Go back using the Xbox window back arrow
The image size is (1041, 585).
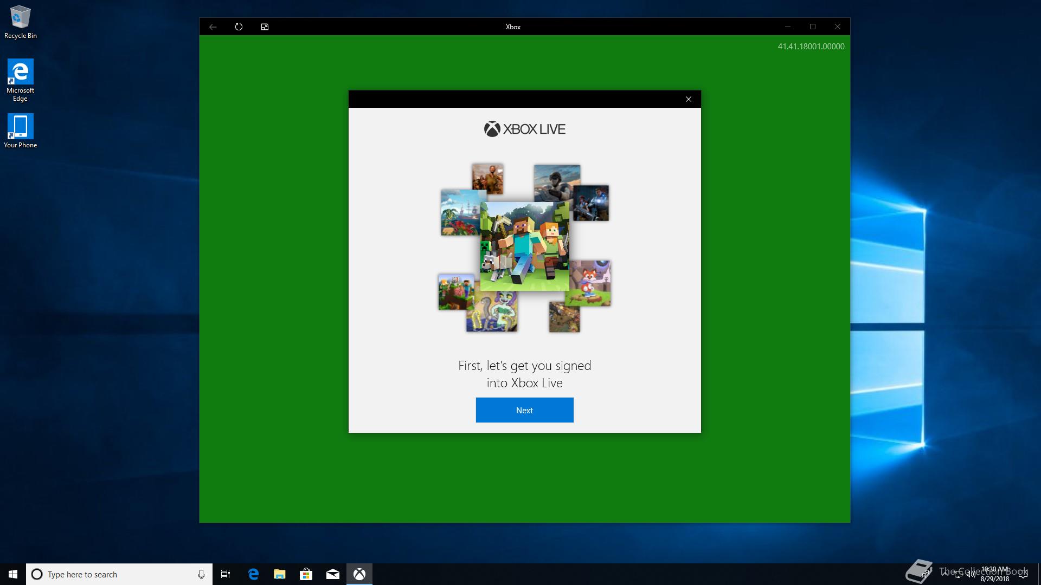[213, 27]
